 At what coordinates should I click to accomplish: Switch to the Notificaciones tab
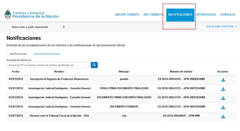tap(18, 54)
